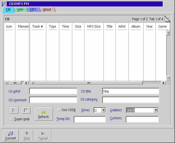This screenshot has width=175, height=143.
Task: Click into the CD category field
Action: [130, 100]
